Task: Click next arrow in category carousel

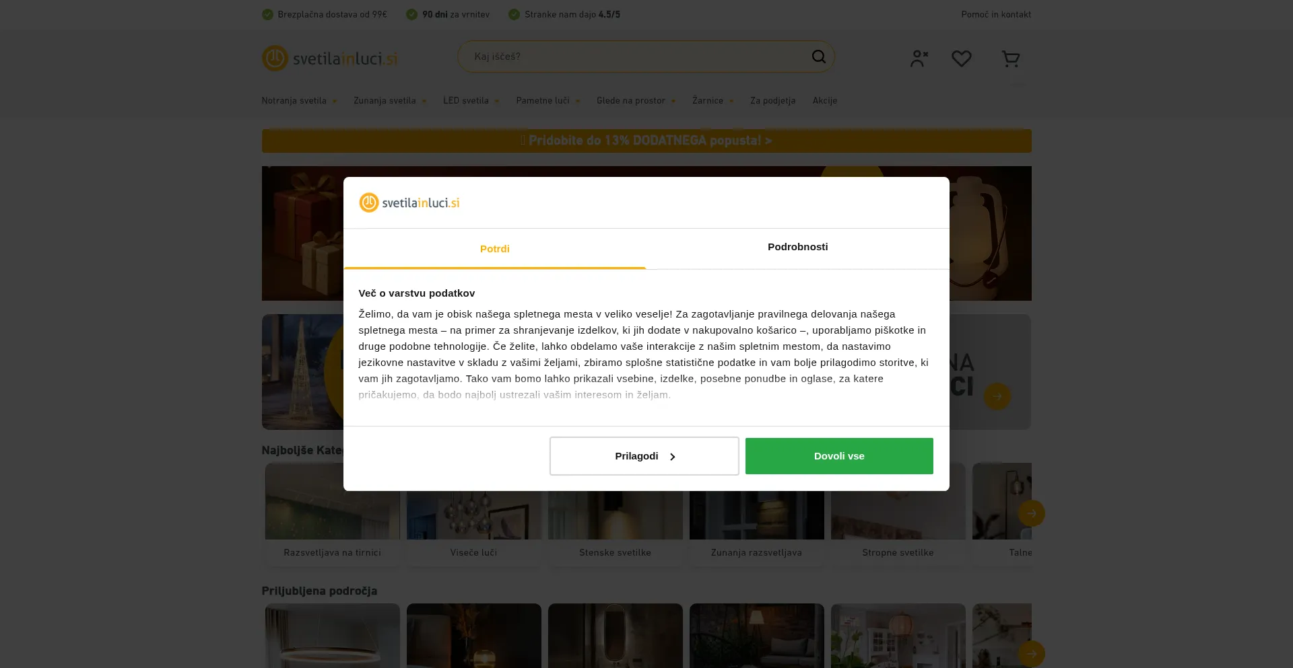Action: click(x=1031, y=513)
